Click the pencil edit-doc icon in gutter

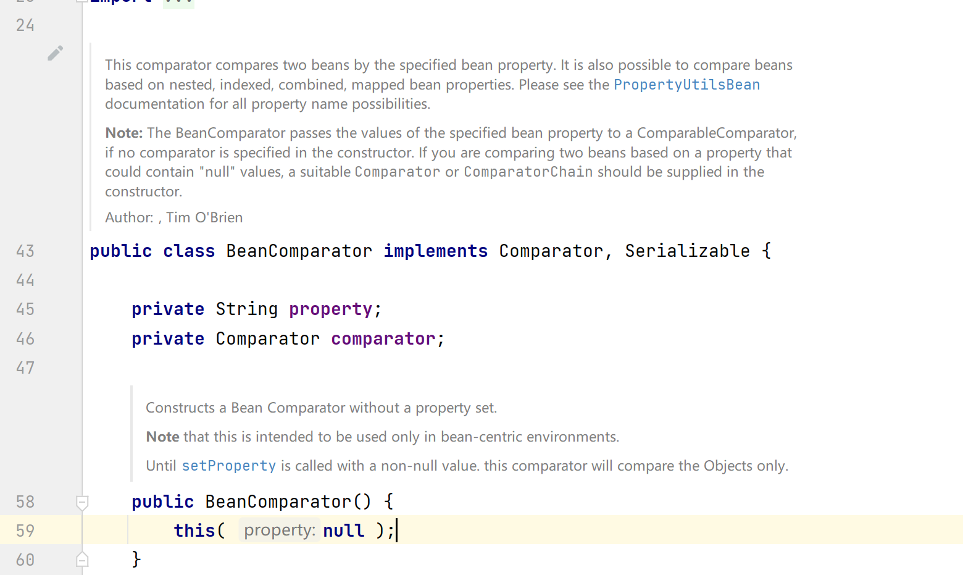click(55, 53)
